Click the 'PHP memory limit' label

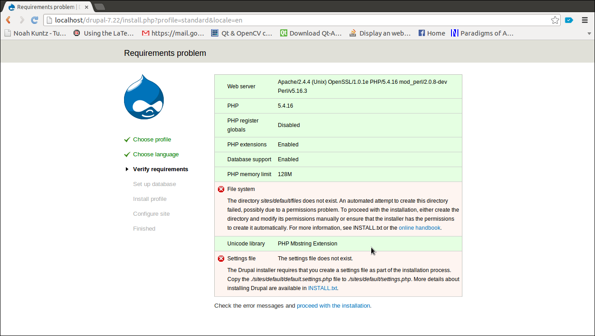click(249, 174)
